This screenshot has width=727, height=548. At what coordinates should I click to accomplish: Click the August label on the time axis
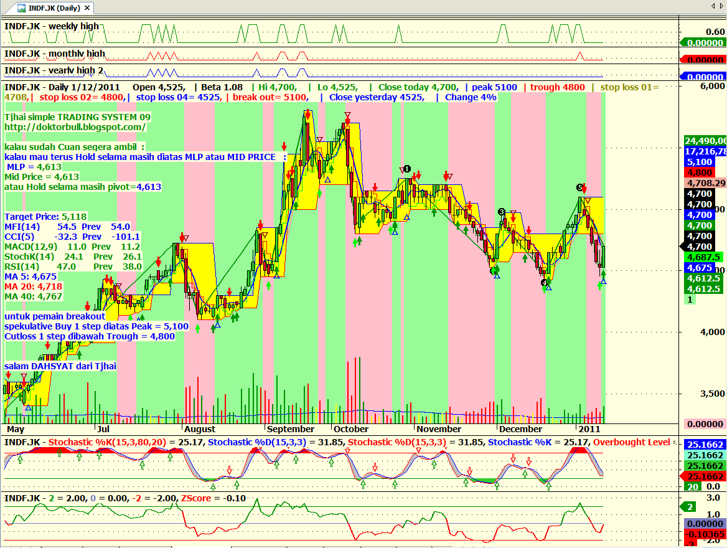tap(200, 429)
